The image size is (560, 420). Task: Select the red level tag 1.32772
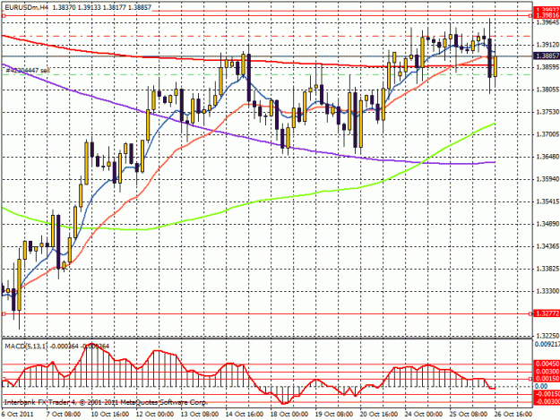pyautogui.click(x=547, y=313)
